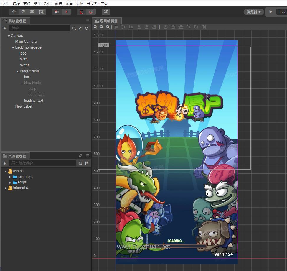The image size is (287, 271).
Task: Open the 组件 menu
Action: (x=37, y=4)
